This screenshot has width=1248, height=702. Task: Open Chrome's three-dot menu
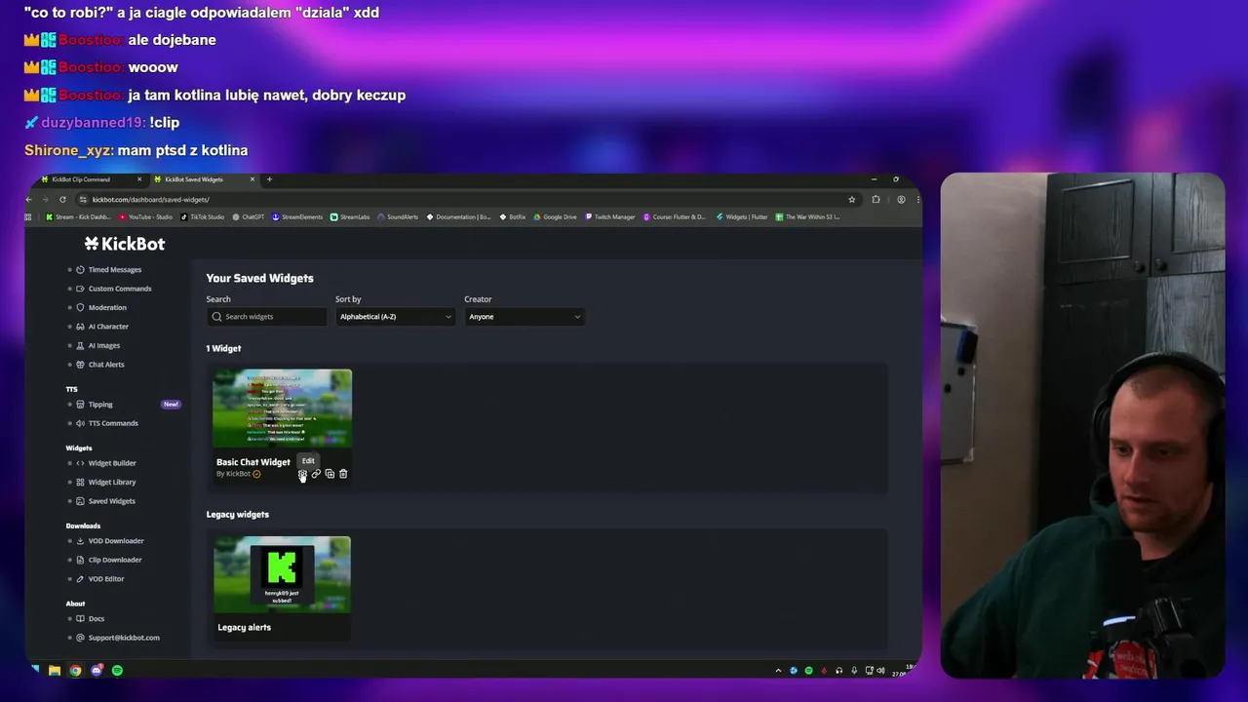(x=917, y=200)
